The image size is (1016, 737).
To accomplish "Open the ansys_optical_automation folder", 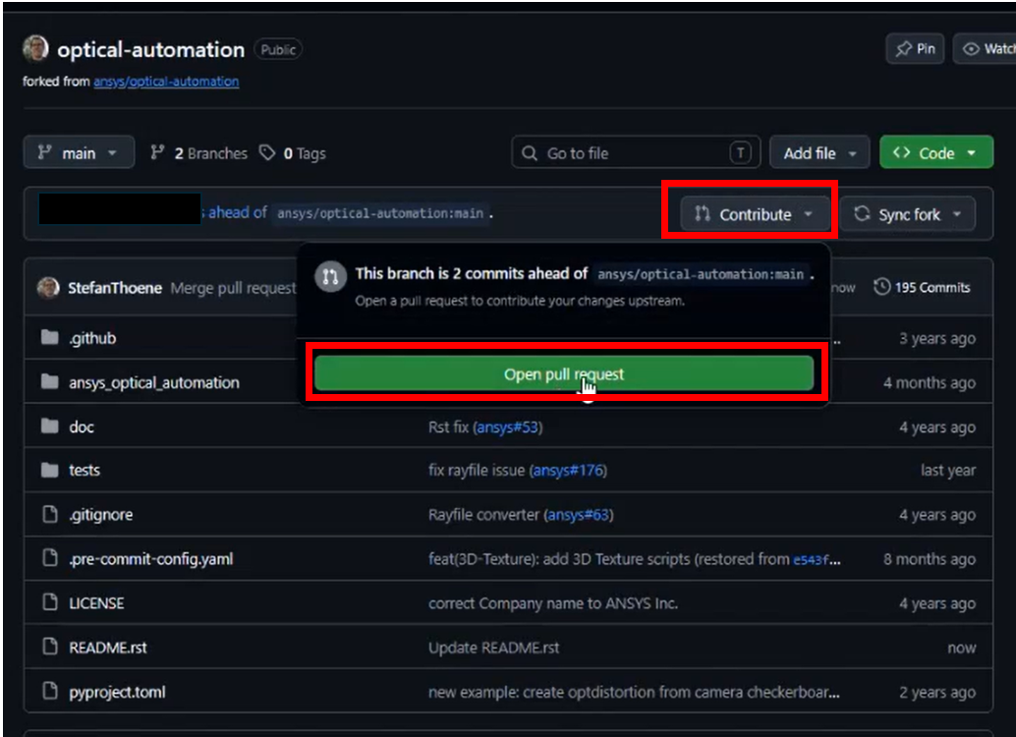I will point(154,382).
